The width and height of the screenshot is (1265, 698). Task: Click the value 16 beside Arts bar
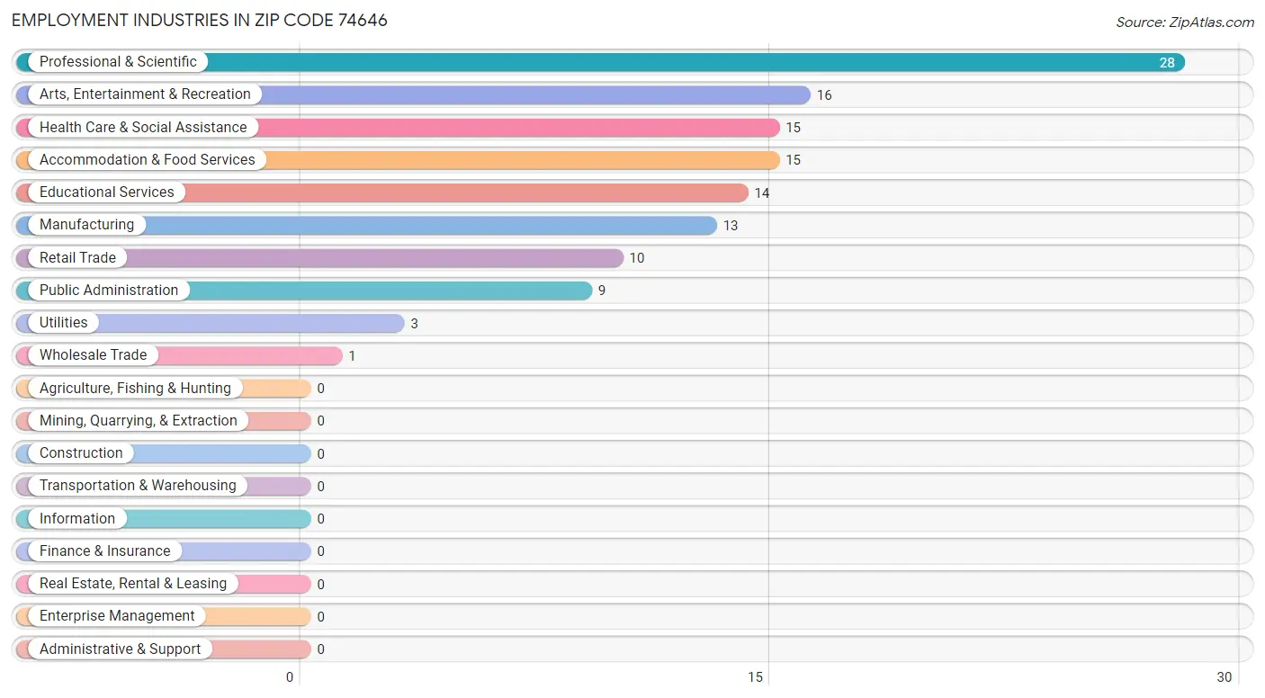click(x=824, y=95)
